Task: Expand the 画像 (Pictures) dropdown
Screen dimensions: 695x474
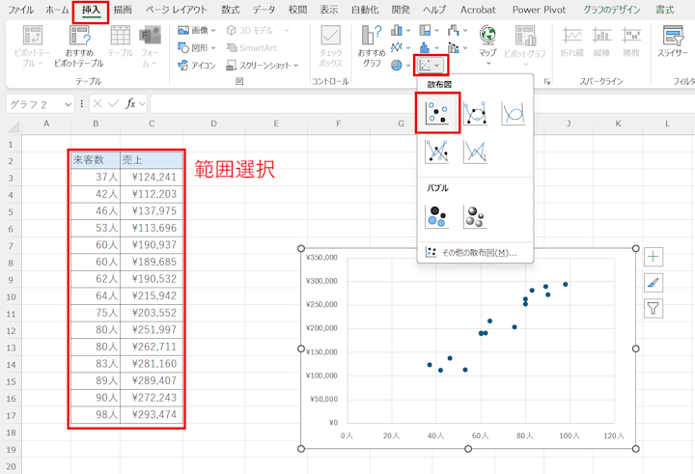Action: pyautogui.click(x=213, y=30)
